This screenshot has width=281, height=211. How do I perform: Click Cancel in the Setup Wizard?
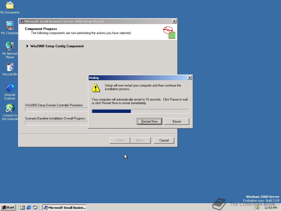[x=164, y=140]
